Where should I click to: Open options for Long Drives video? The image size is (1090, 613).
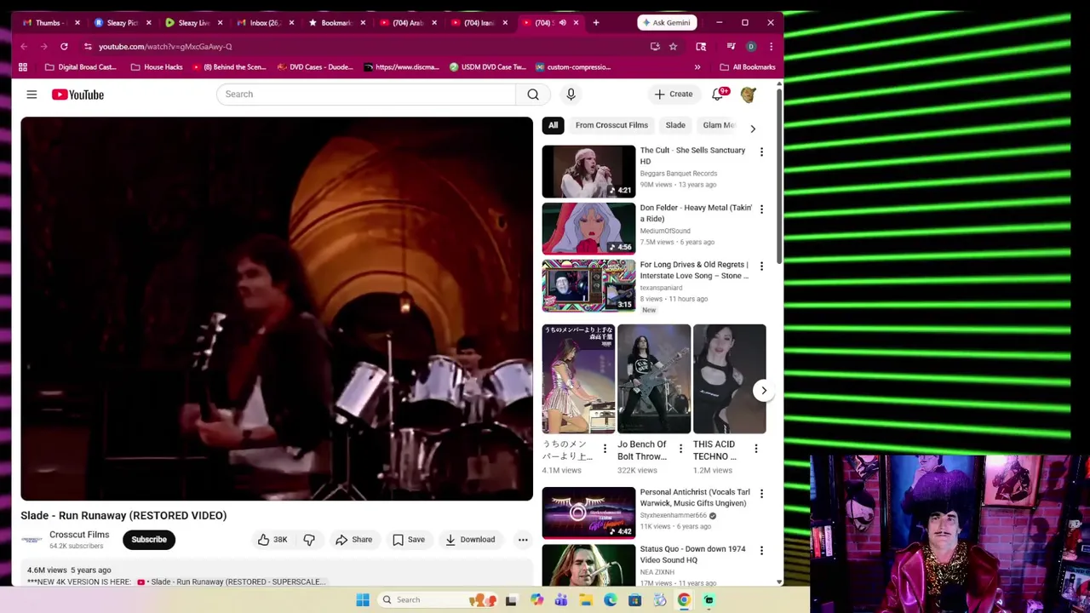pos(761,266)
